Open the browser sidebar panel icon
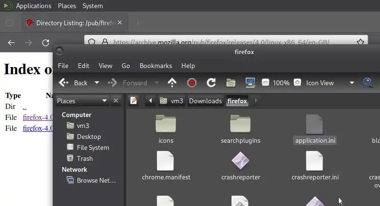The width and height of the screenshot is (380, 206). click(9, 23)
